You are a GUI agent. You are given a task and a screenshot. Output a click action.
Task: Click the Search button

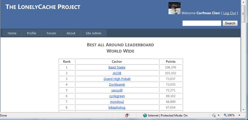(230, 23)
